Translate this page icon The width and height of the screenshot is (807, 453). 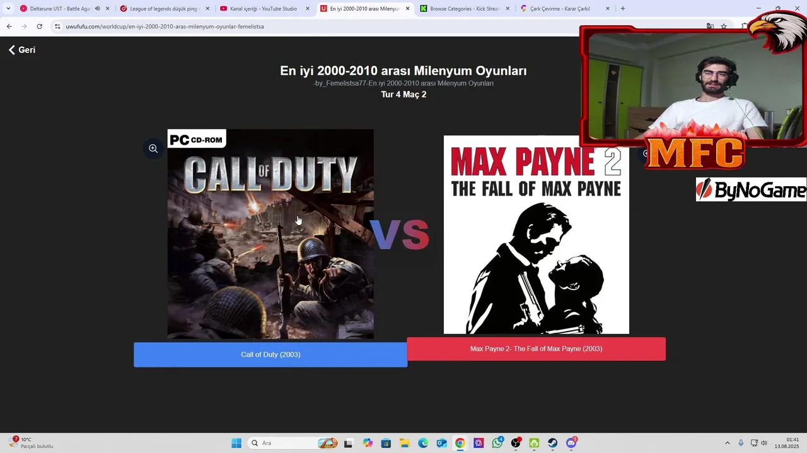click(x=710, y=26)
